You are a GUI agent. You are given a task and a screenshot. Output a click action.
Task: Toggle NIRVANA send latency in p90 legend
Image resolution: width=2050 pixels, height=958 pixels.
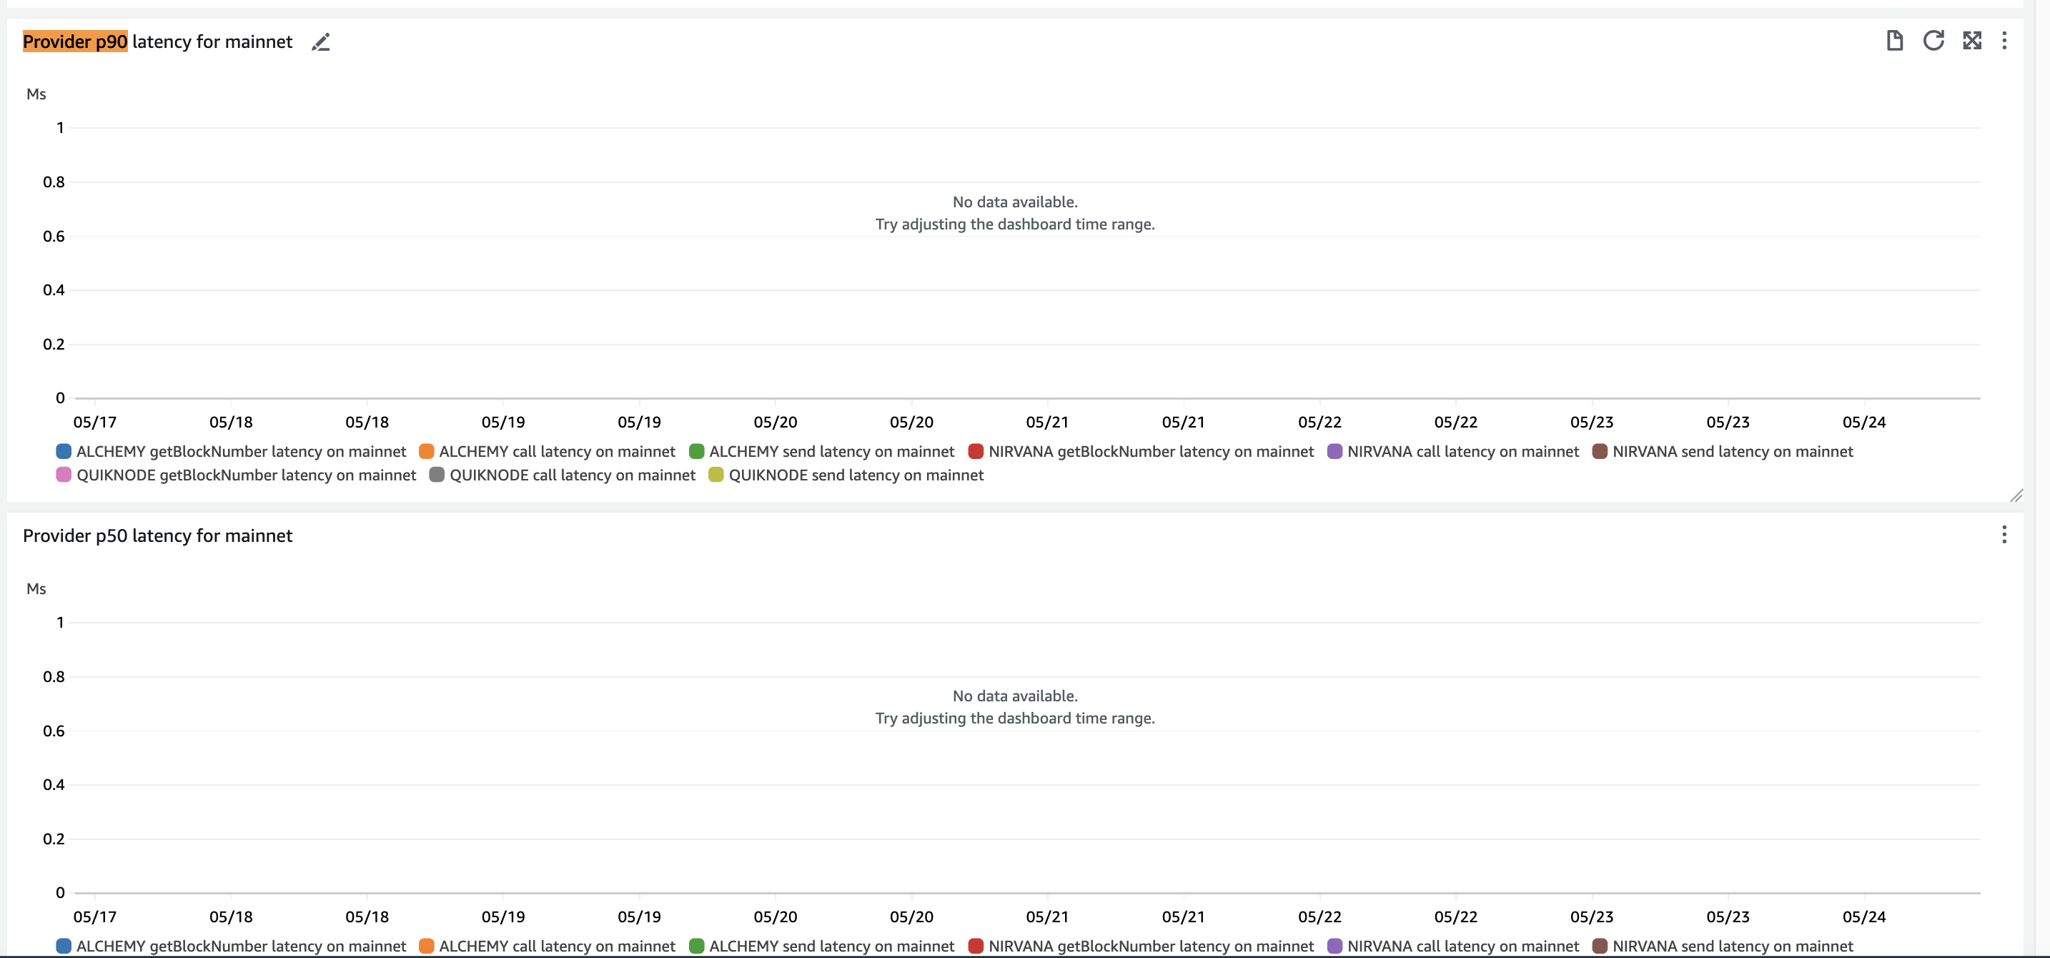pos(1723,451)
